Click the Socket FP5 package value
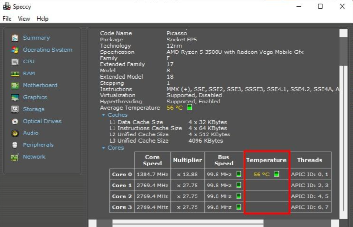The width and height of the screenshot is (353, 227). click(182, 40)
